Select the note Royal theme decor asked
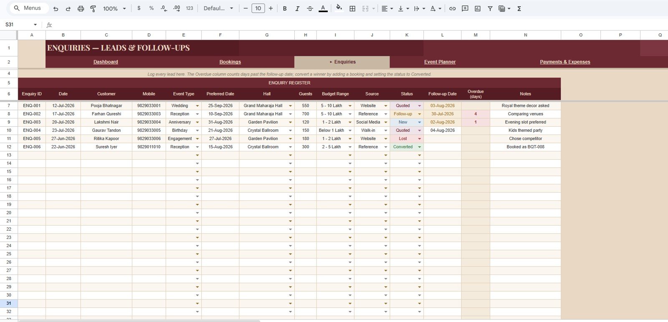 point(525,106)
